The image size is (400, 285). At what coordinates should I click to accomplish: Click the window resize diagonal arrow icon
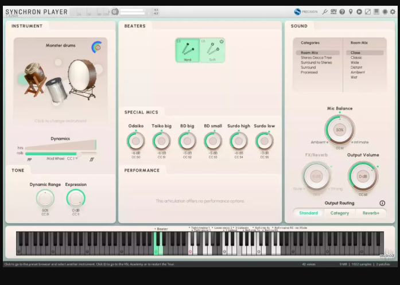(368, 11)
